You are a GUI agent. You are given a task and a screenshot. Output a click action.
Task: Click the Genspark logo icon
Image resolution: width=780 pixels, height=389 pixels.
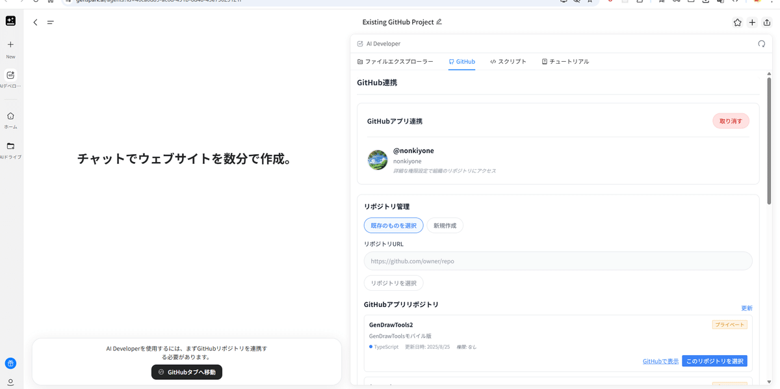10,21
